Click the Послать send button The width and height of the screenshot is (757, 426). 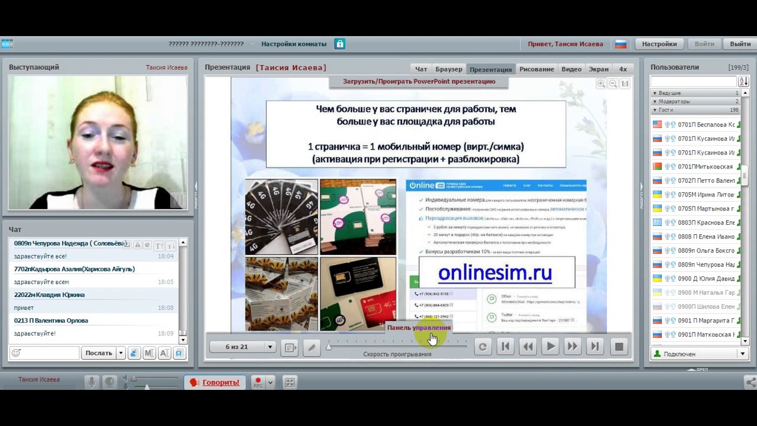coord(98,353)
